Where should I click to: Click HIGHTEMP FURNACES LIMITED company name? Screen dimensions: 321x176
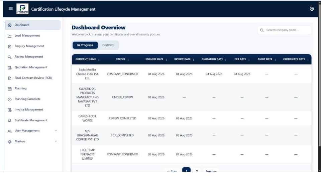[87, 154]
